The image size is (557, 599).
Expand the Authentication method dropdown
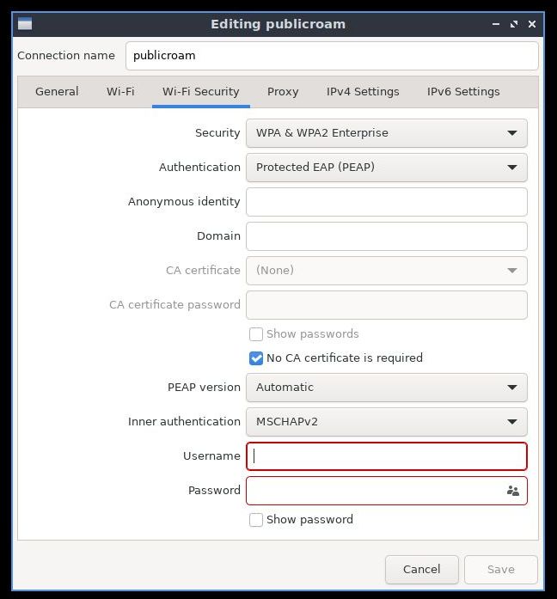pos(387,168)
